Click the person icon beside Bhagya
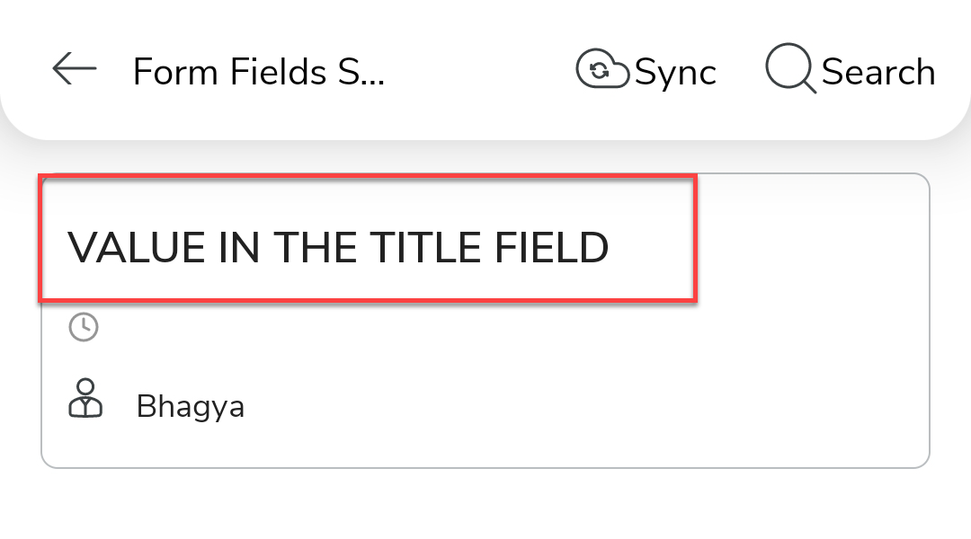The height and width of the screenshot is (539, 971). (86, 398)
